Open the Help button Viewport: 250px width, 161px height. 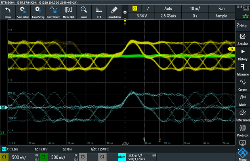[242, 25]
